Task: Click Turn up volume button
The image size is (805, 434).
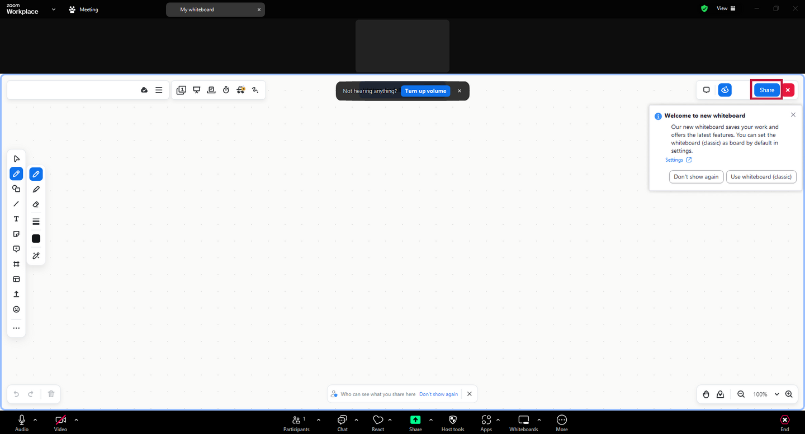Action: pyautogui.click(x=425, y=91)
